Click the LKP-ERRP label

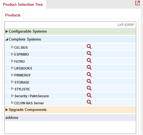click(126, 25)
